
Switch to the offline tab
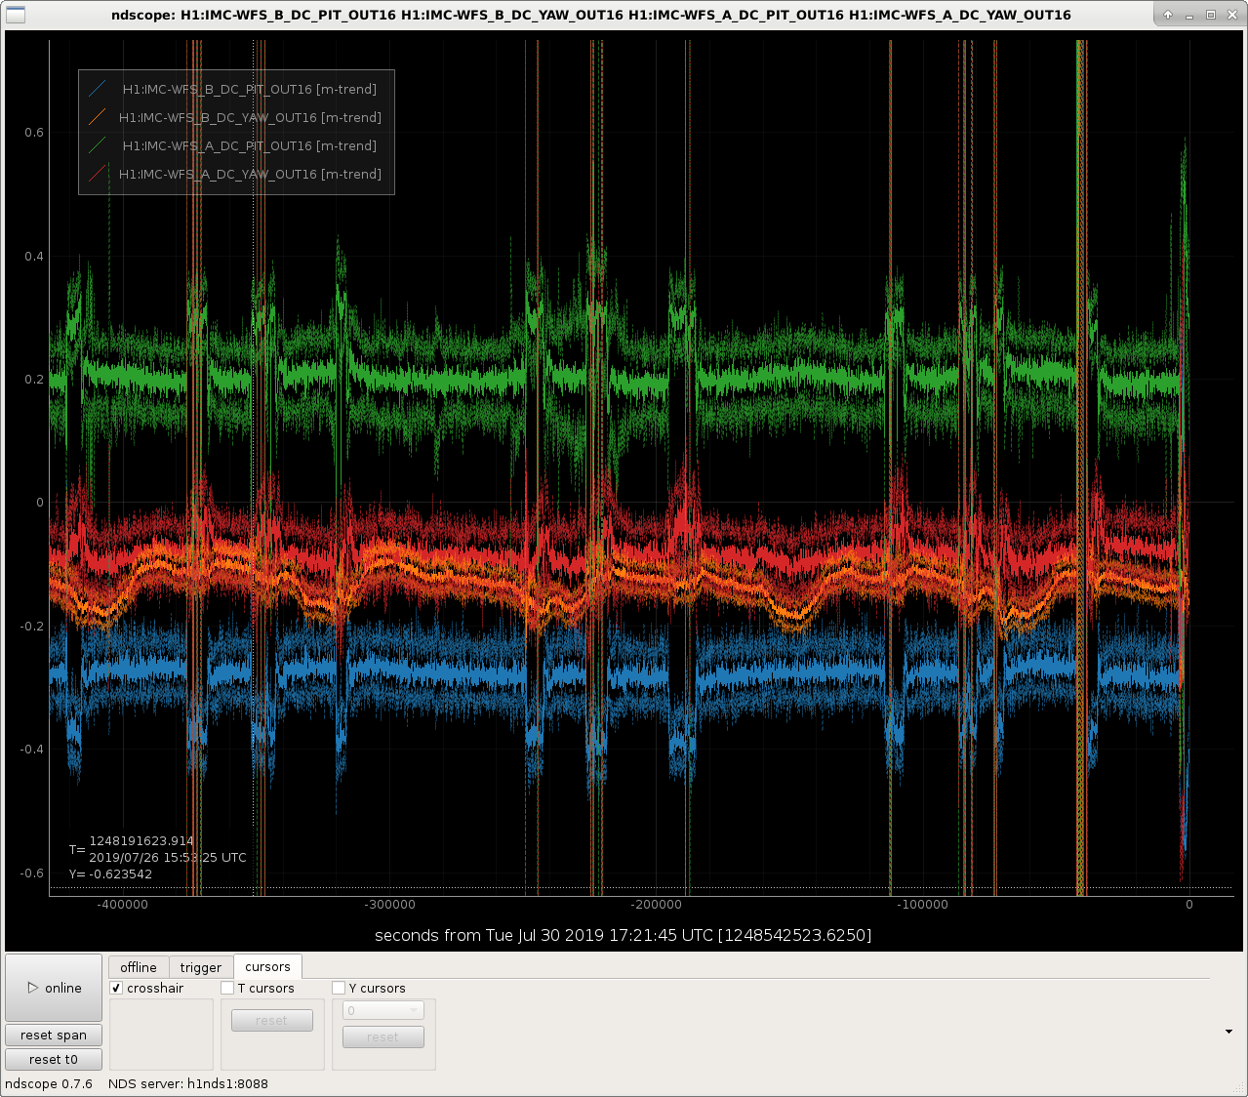(139, 967)
